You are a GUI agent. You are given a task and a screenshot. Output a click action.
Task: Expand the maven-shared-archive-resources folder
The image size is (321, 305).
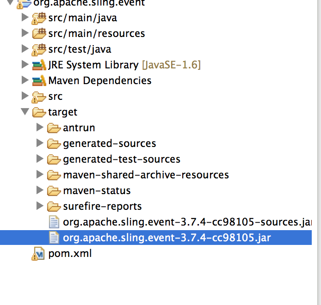tap(40, 175)
